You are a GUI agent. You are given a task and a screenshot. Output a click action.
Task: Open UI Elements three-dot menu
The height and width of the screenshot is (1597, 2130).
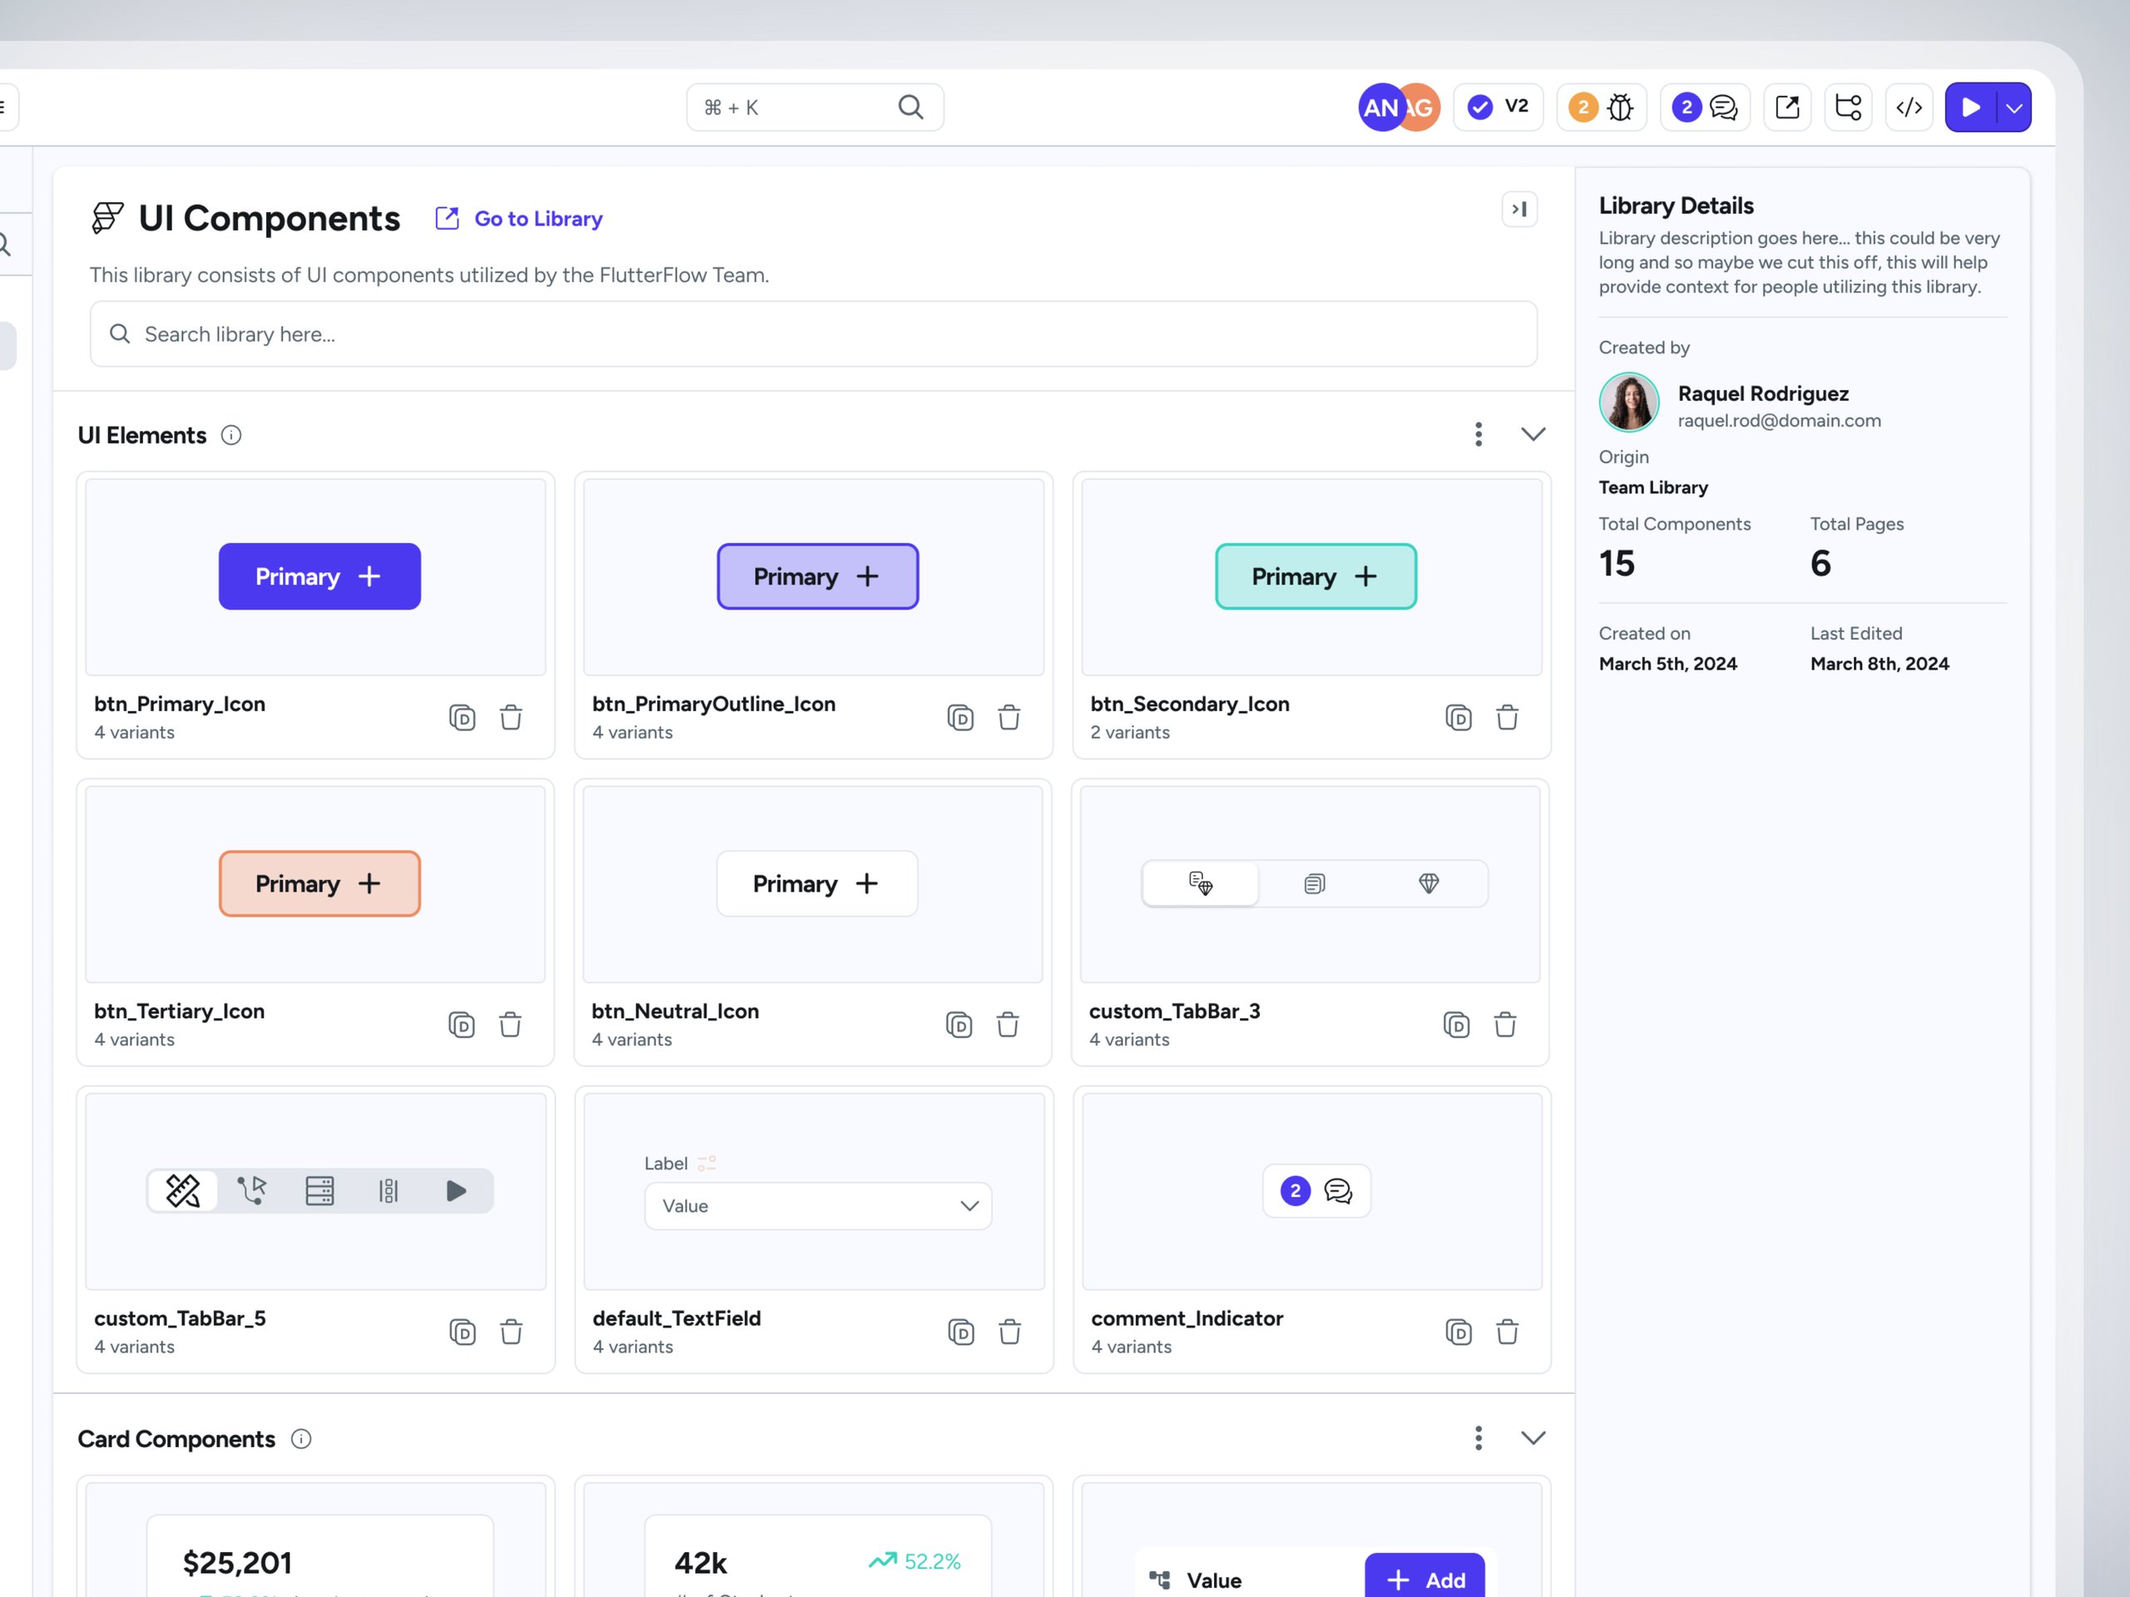point(1478,434)
